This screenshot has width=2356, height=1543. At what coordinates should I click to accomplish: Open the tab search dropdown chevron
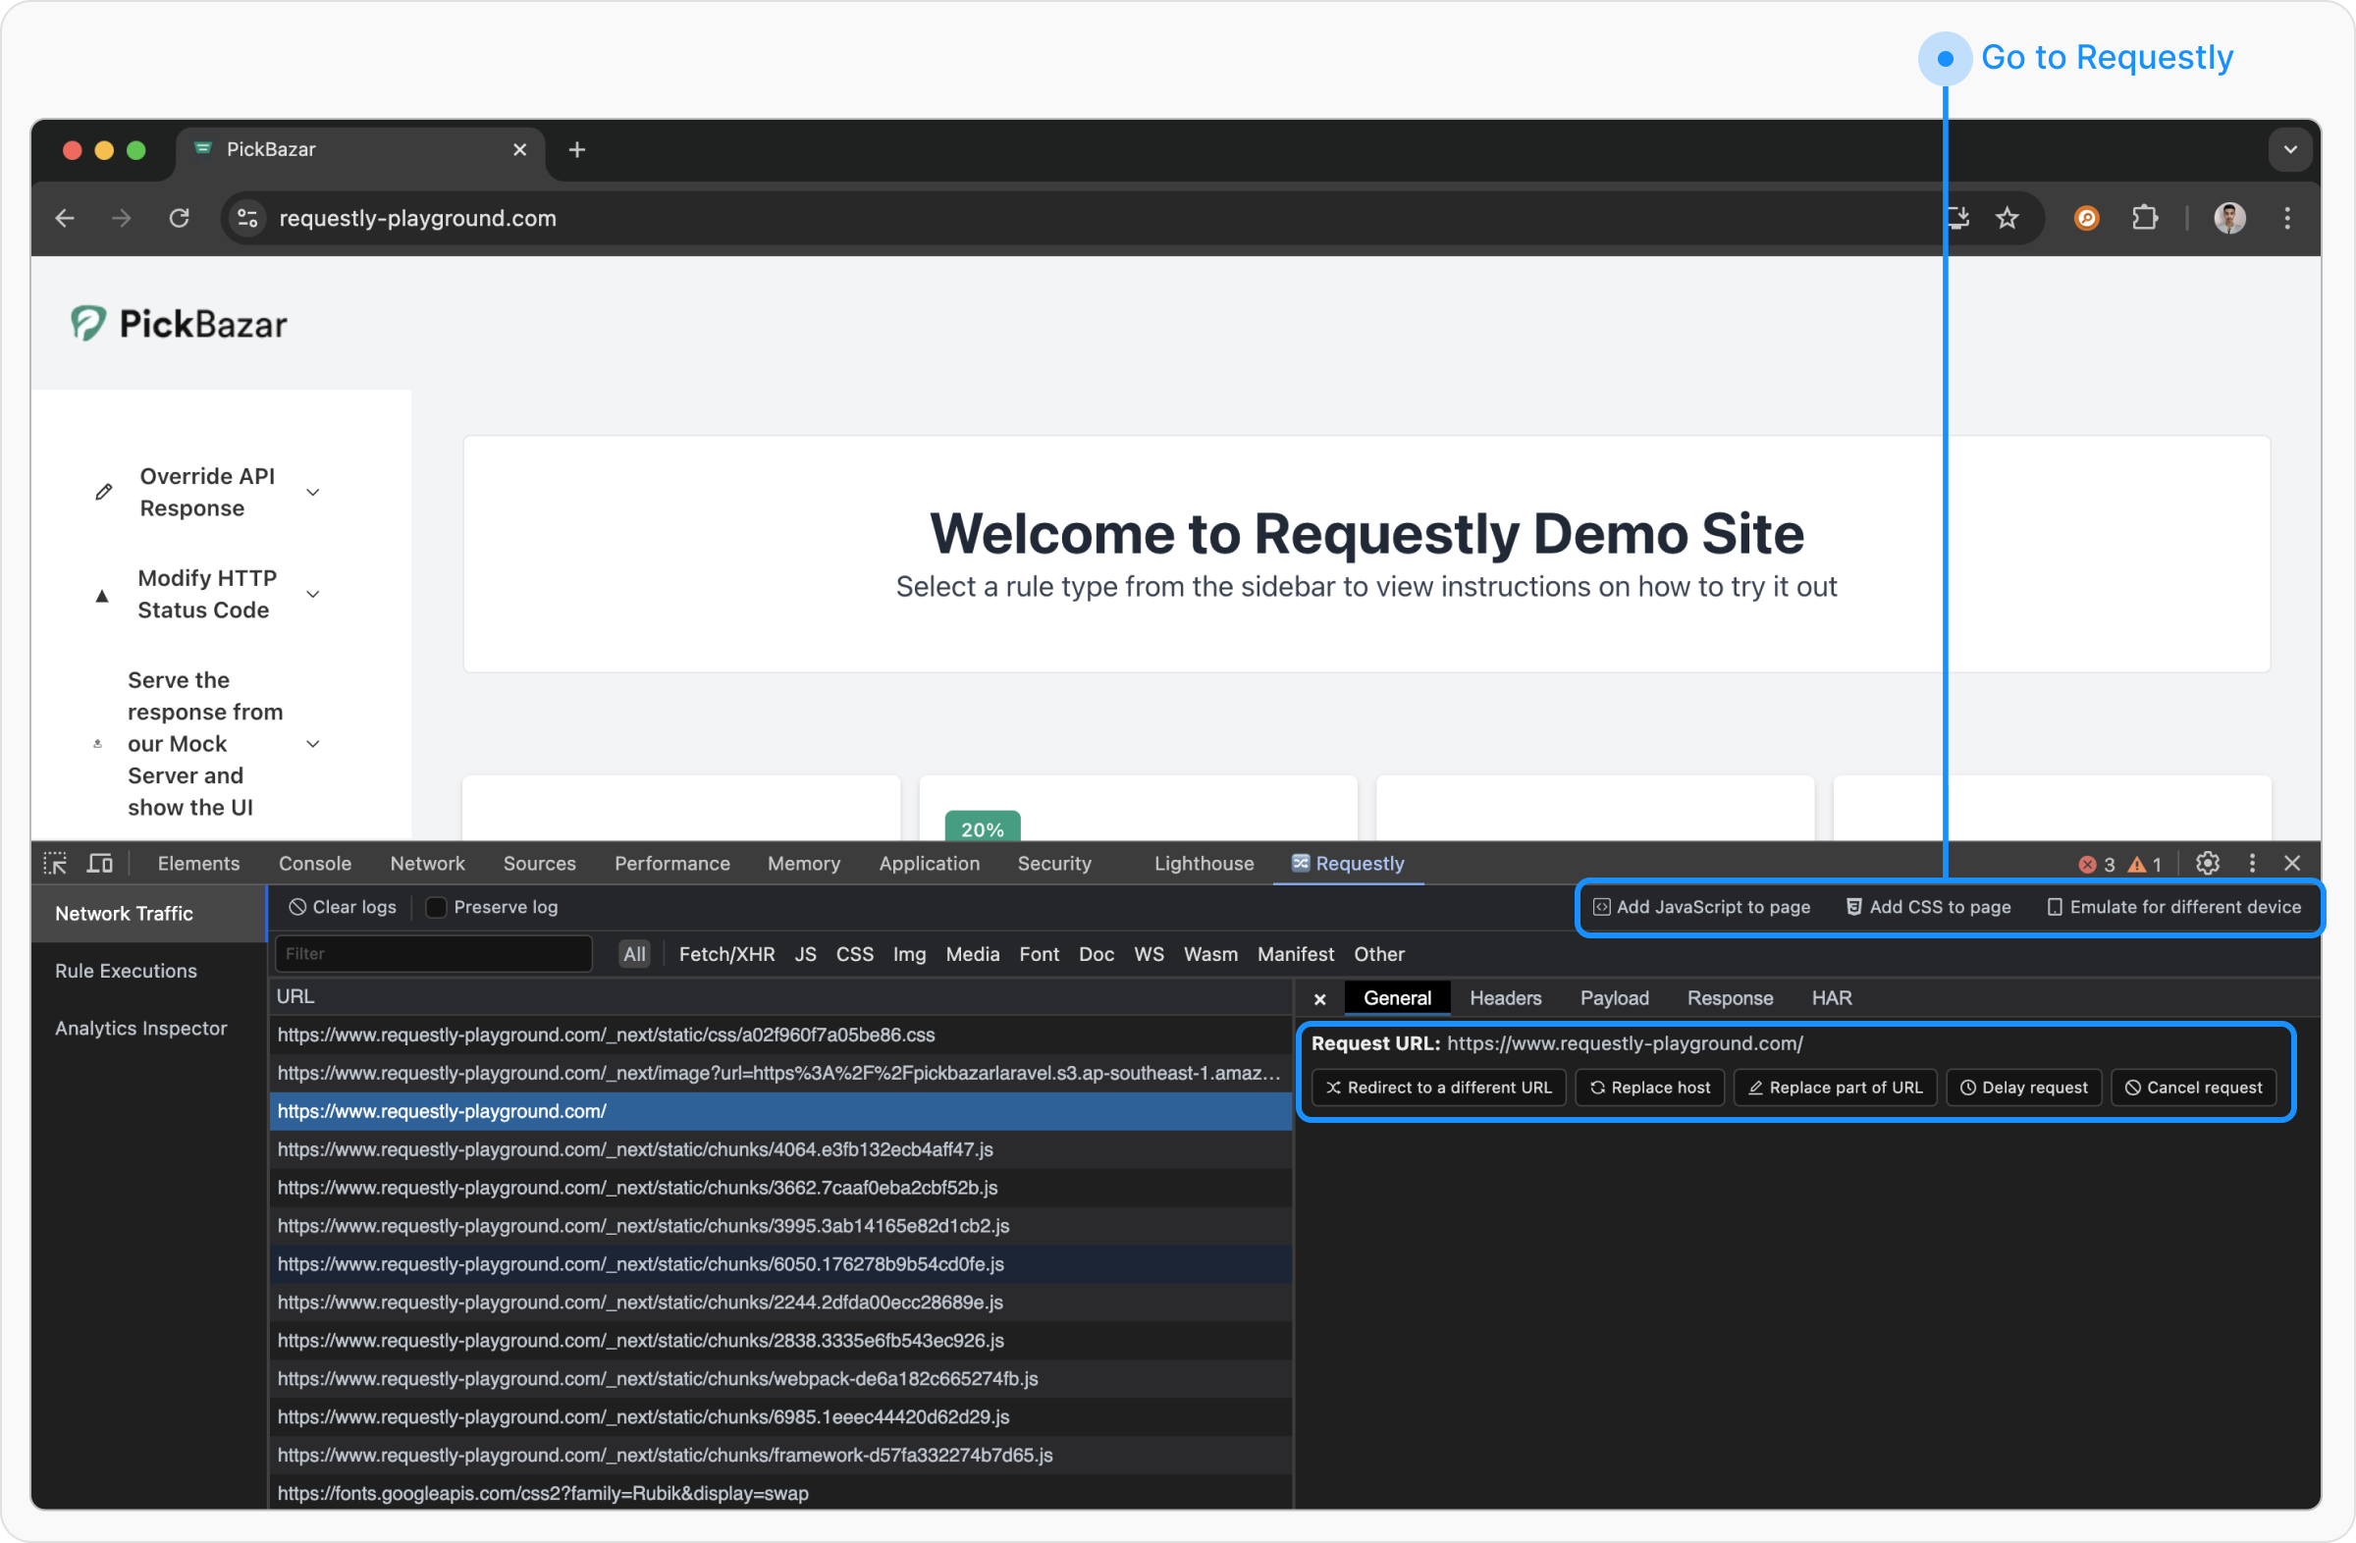(2289, 149)
